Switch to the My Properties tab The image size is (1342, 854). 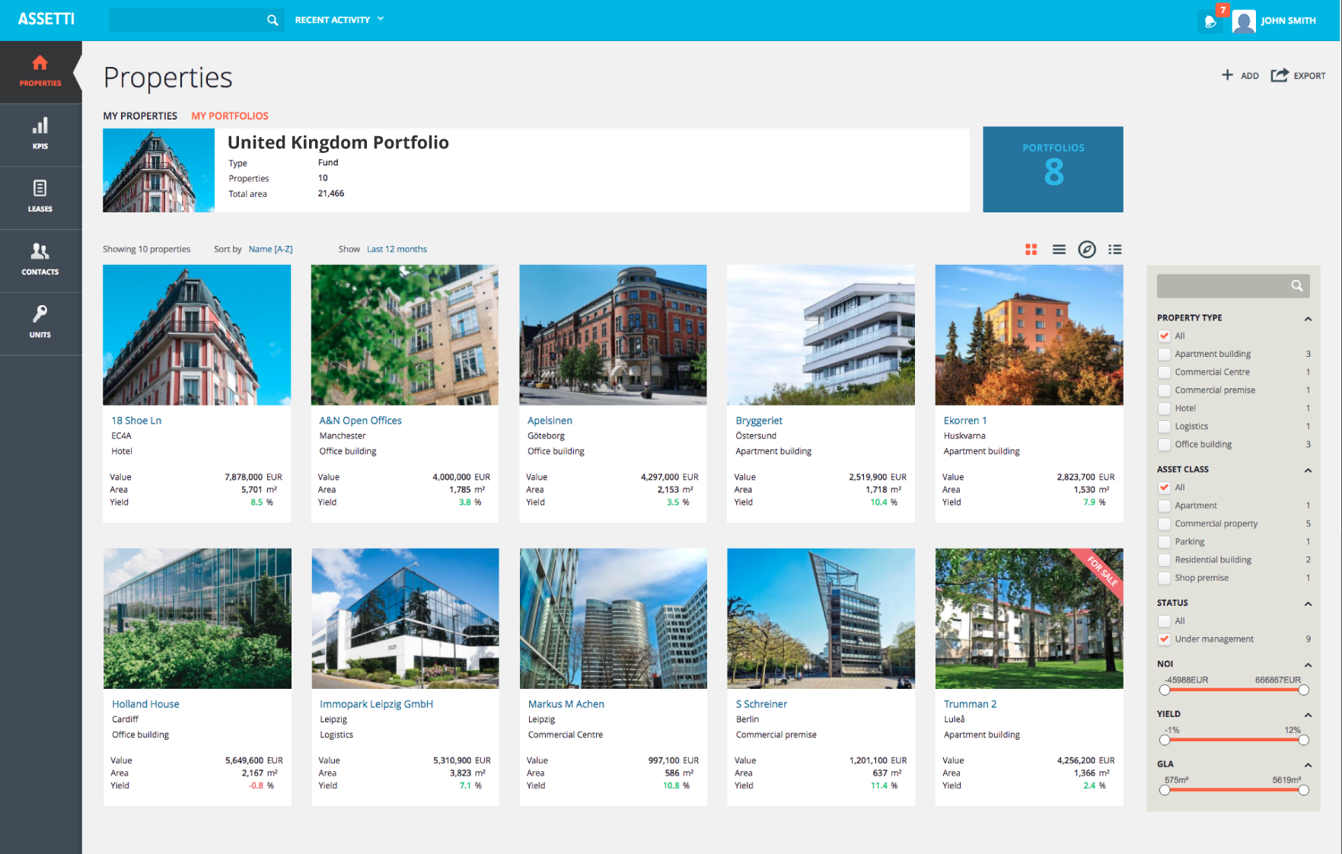(x=140, y=116)
